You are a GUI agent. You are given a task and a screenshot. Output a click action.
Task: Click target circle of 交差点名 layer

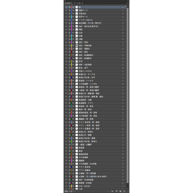coord(123,13)
